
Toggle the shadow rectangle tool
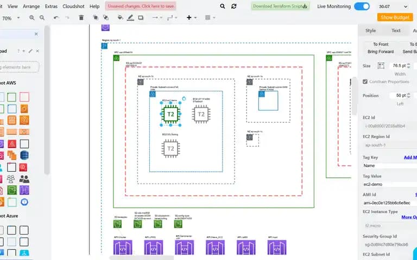pyautogui.click(x=141, y=18)
